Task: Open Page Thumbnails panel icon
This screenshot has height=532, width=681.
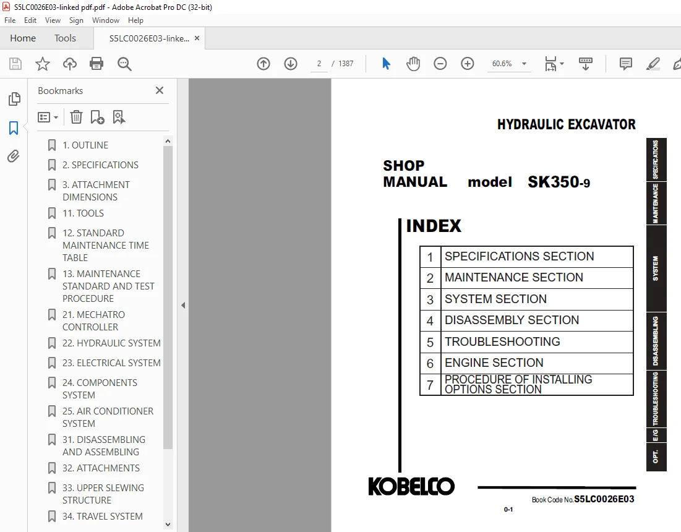Action: point(14,99)
